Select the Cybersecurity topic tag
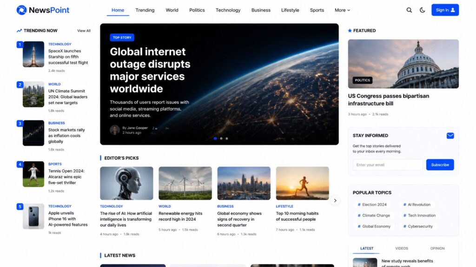Screen dimensions: 476x267 [x=418, y=226]
